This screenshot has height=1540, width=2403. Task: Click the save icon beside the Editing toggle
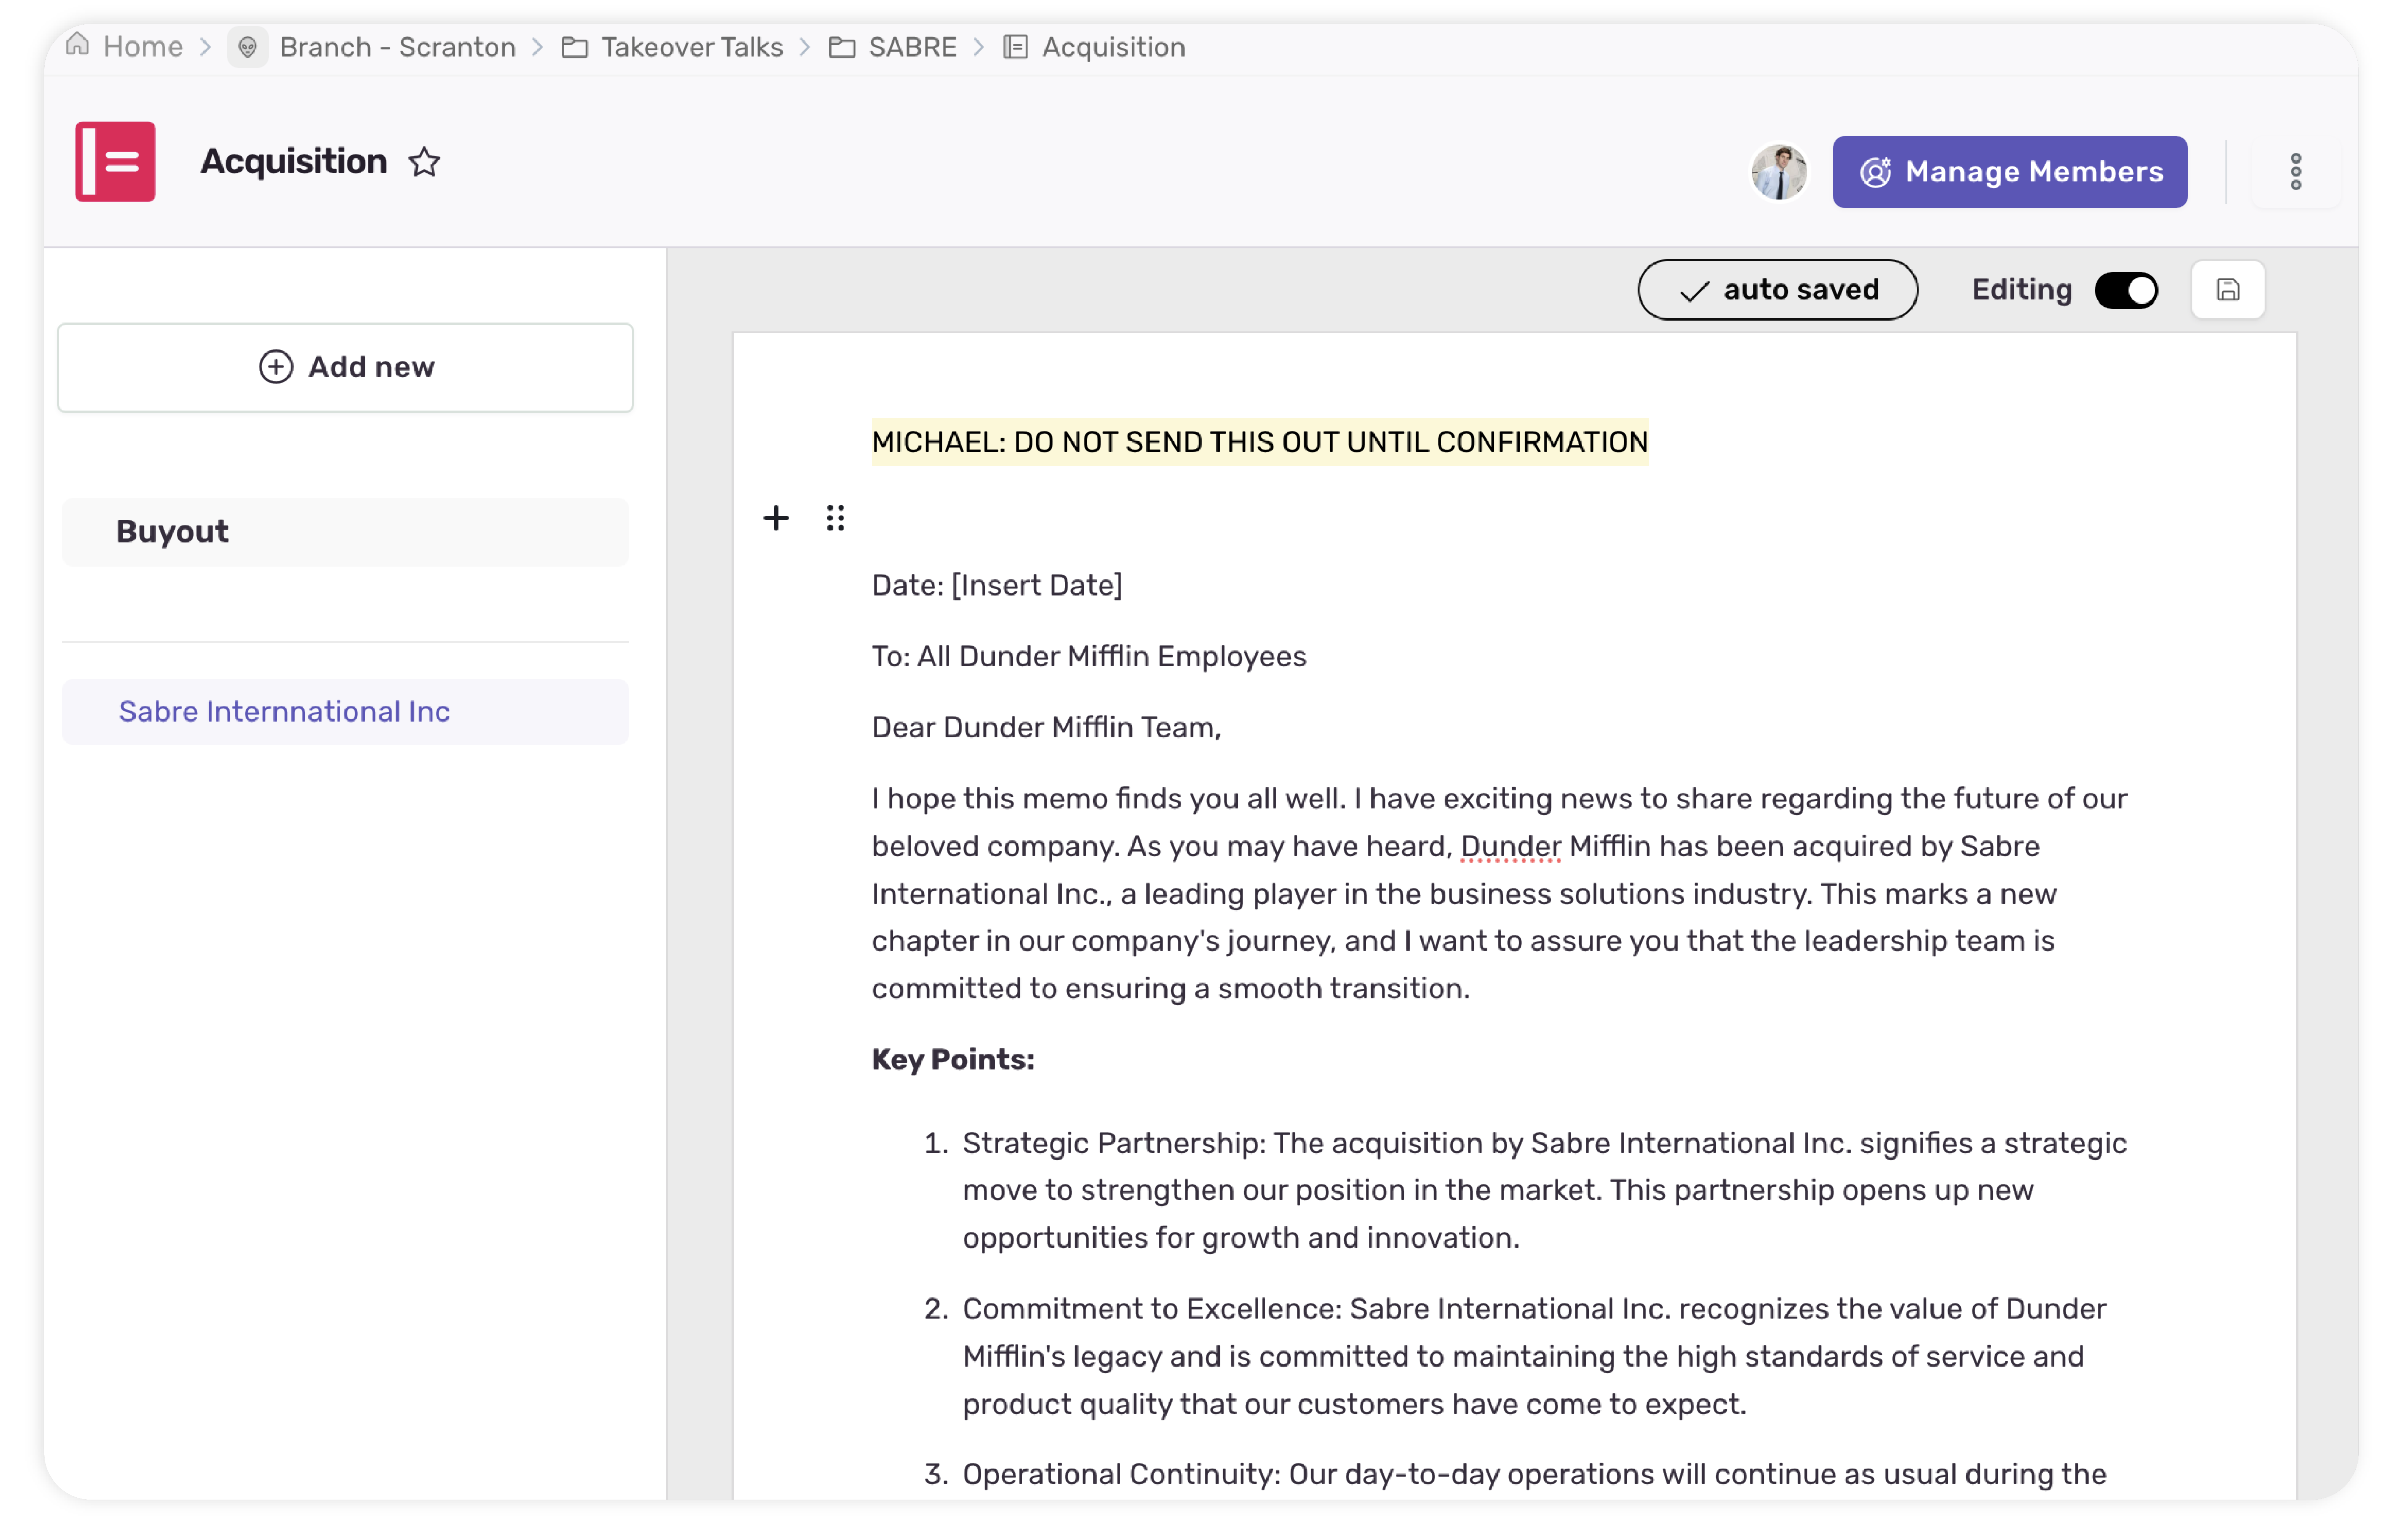click(x=2228, y=289)
